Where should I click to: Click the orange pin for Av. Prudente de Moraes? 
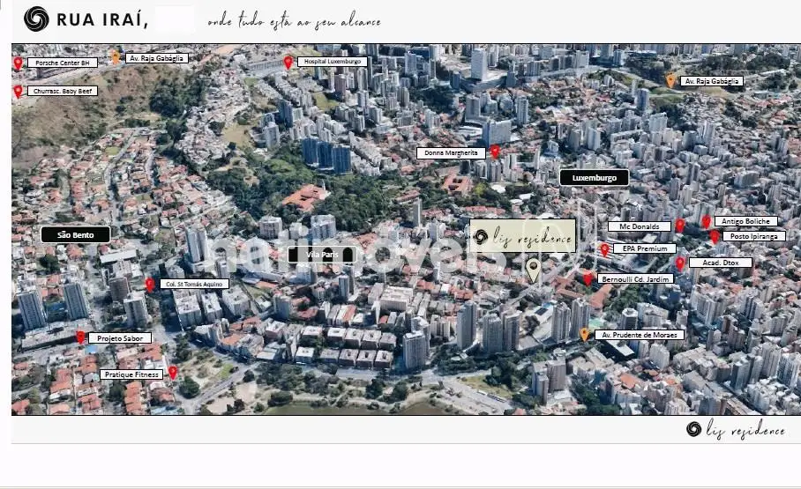[x=584, y=334]
